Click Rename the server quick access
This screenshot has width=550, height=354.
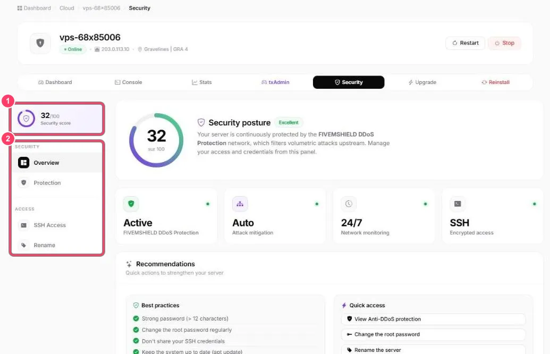point(433,350)
